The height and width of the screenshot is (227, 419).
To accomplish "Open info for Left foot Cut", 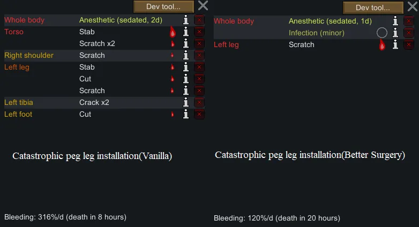I will 186,115.
